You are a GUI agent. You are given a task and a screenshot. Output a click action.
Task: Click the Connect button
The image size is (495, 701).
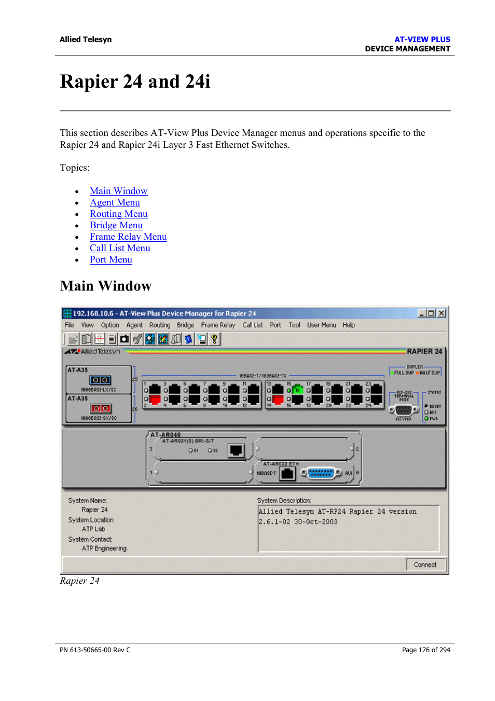click(425, 565)
